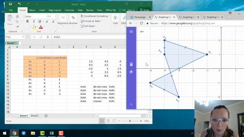Apply the red font color
The width and height of the screenshot is (244, 137).
pyautogui.click(x=41, y=27)
